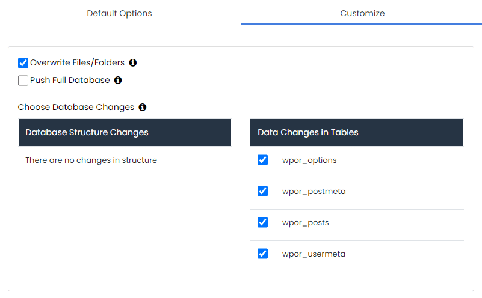The height and width of the screenshot is (298, 482).
Task: Open info tooltip for Choose Database Changes
Action: click(143, 107)
